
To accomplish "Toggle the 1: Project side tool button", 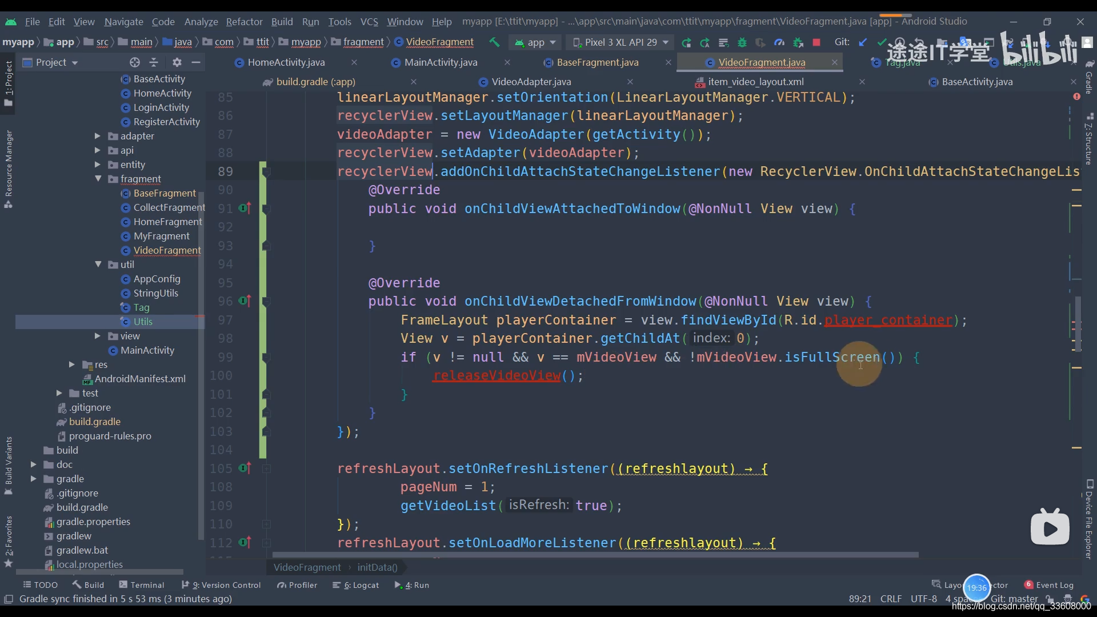I will (8, 83).
